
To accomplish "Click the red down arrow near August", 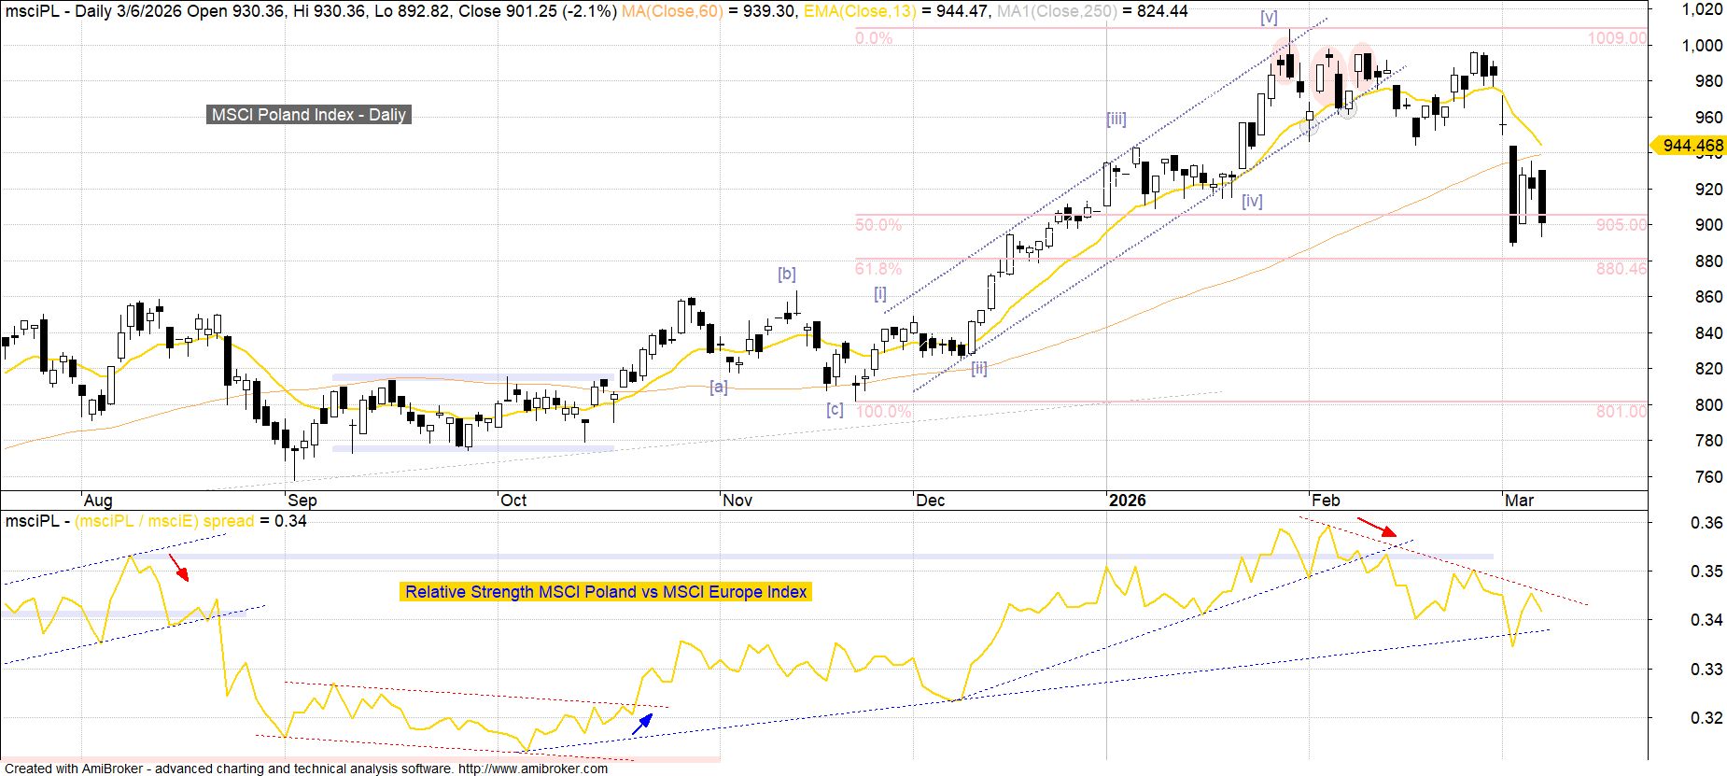I will coord(178,567).
